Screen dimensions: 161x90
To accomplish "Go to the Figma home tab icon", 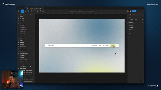I will 25,8.
